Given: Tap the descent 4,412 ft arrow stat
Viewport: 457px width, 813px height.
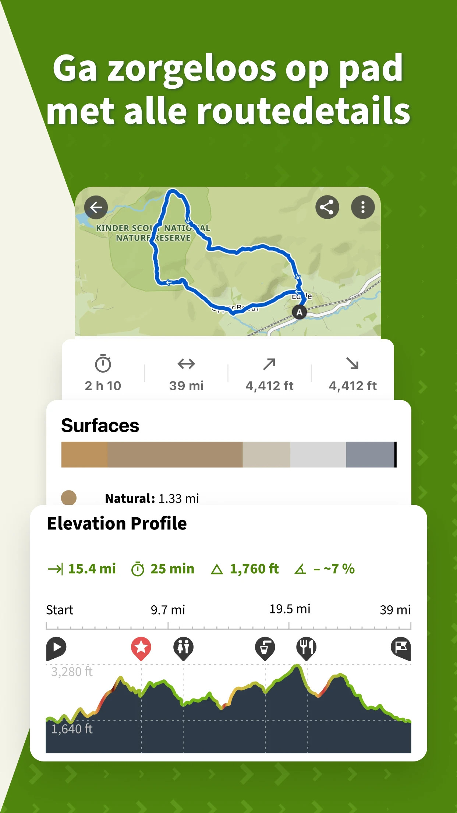Looking at the screenshot, I should 353,373.
